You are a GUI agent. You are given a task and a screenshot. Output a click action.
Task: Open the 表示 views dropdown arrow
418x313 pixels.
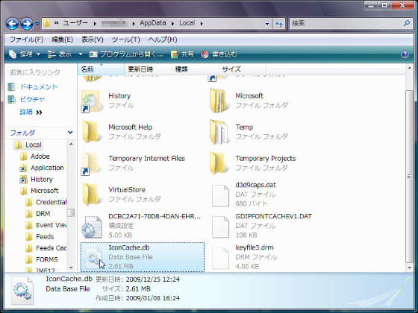(81, 54)
